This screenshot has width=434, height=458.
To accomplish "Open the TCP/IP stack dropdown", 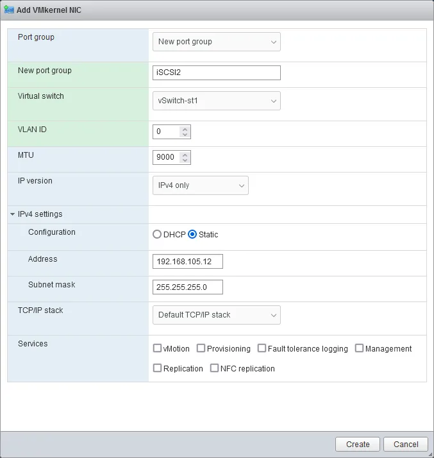I will [216, 315].
